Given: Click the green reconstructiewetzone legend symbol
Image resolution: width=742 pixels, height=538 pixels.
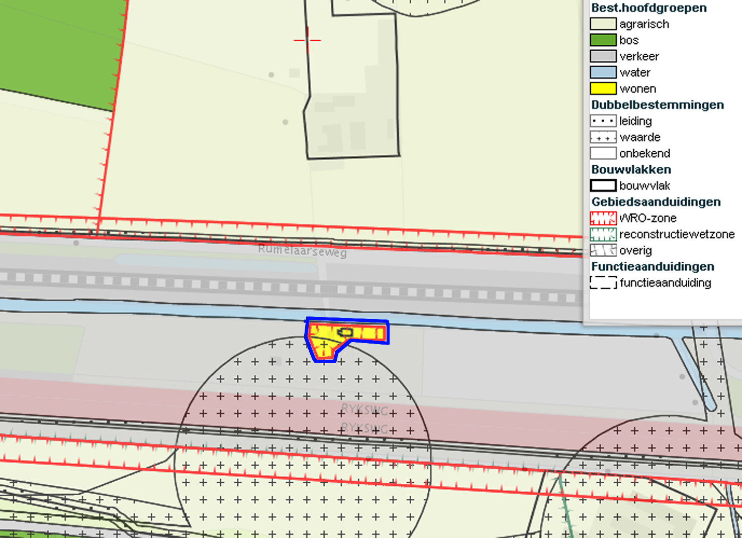Looking at the screenshot, I should pos(603,234).
